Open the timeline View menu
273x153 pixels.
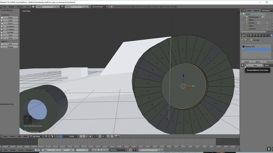click(6, 150)
